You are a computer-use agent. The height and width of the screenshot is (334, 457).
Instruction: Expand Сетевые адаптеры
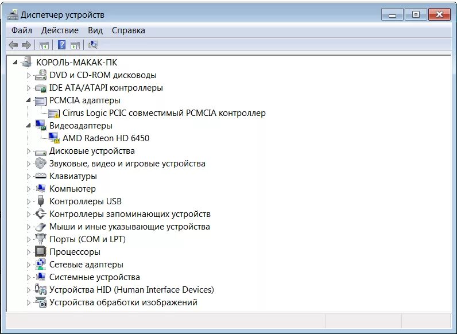click(x=28, y=265)
